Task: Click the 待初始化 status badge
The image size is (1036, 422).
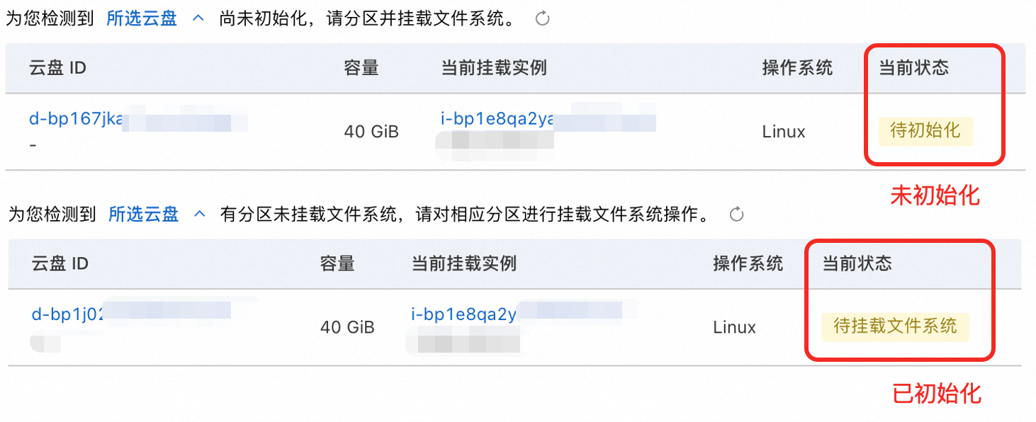Action: pyautogui.click(x=925, y=131)
